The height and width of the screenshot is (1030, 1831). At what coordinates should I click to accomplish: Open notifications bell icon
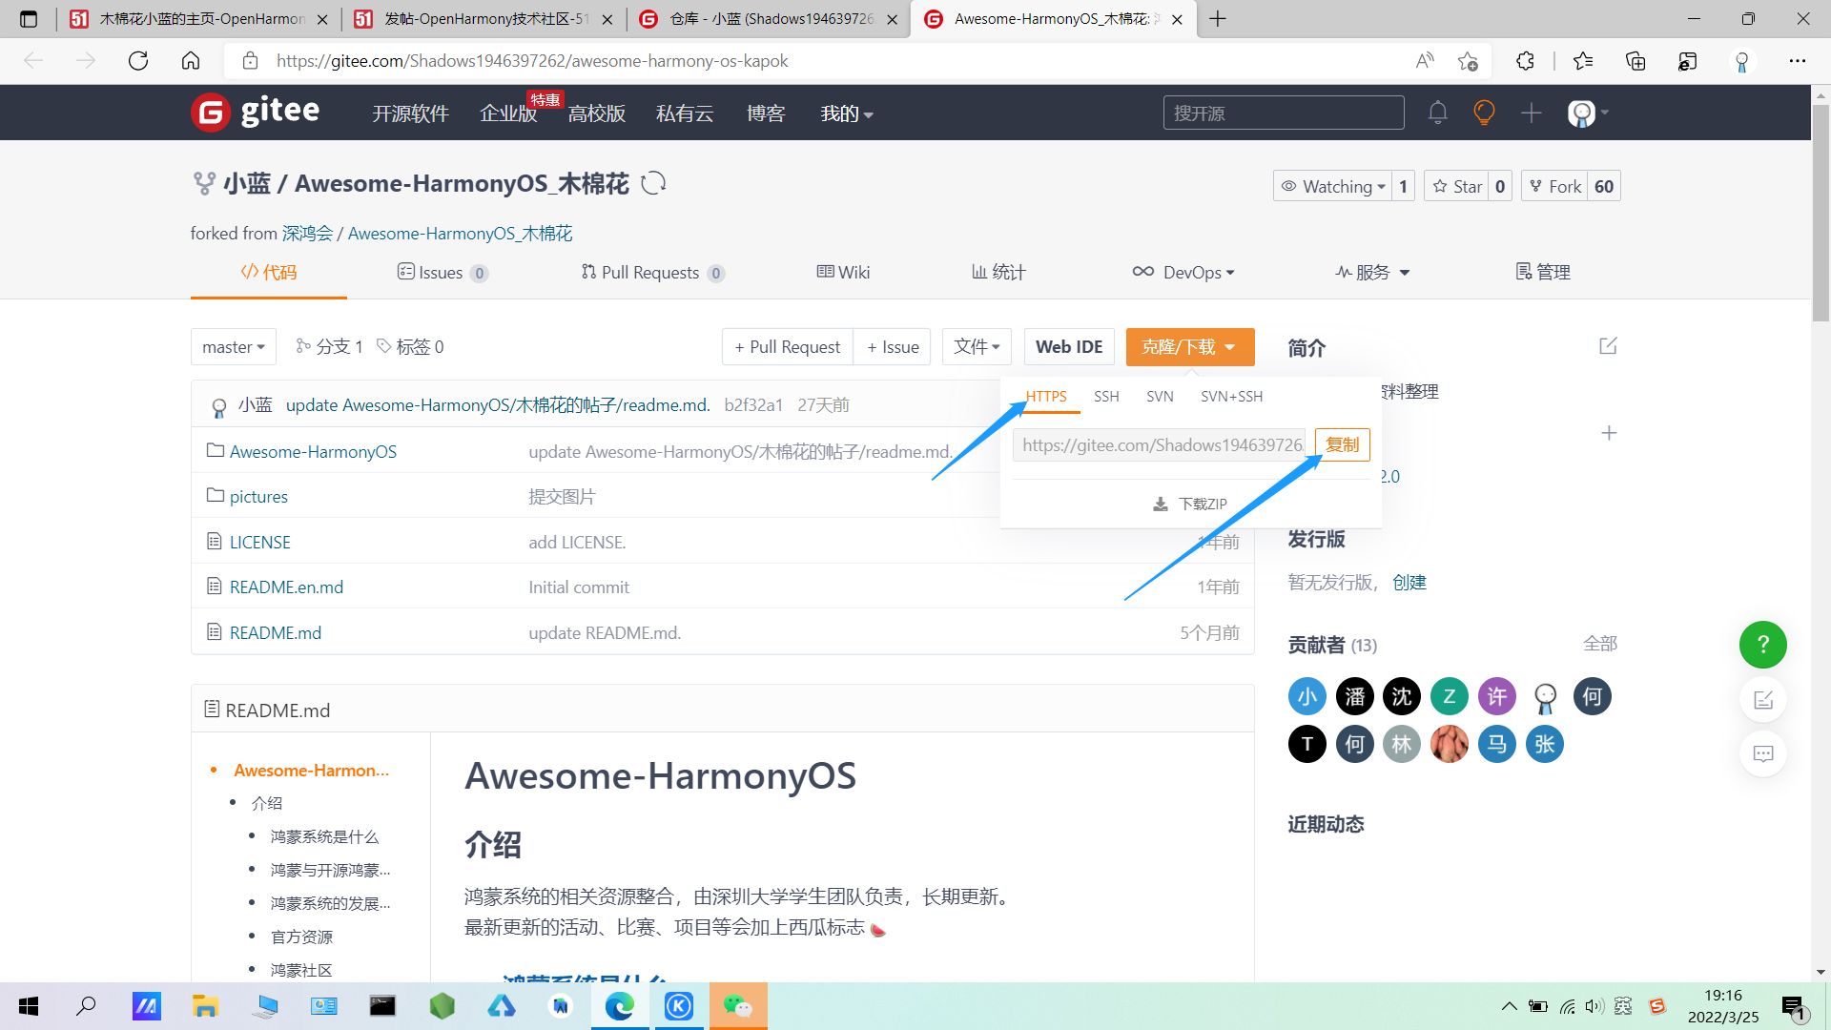point(1437,113)
